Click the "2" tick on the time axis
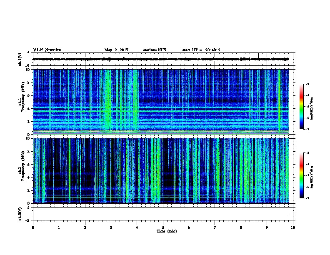The image size is (330, 255). [x=85, y=227]
